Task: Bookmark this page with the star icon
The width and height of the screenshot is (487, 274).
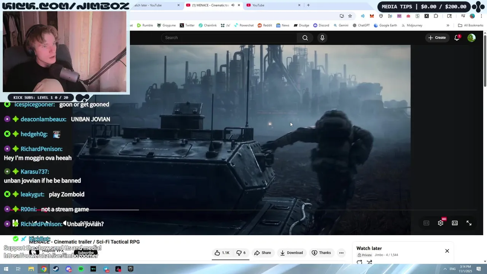Action: click(350, 16)
